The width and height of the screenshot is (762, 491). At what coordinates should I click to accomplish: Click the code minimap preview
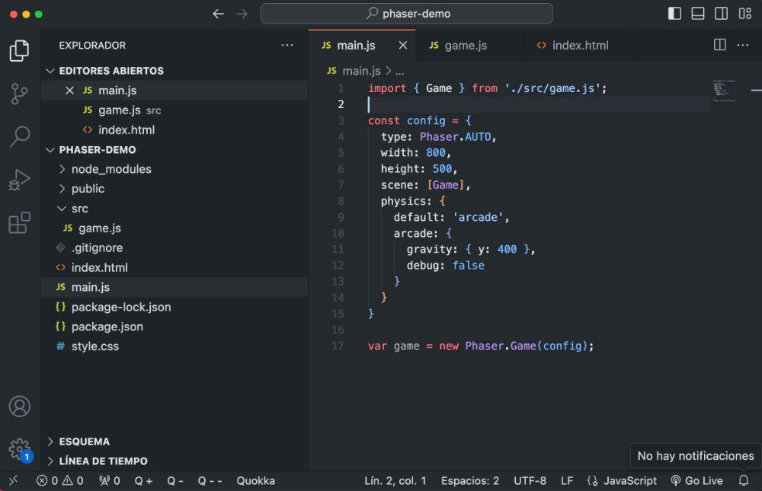pos(724,90)
